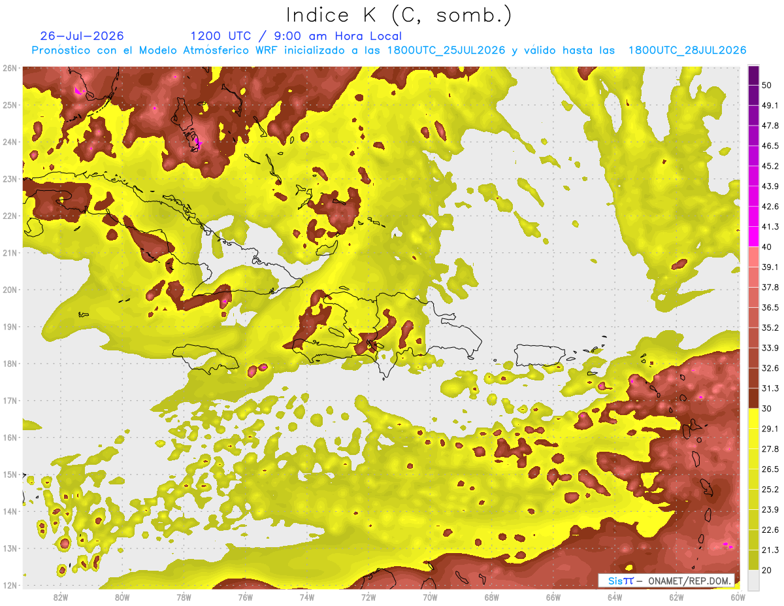This screenshot has height=606, width=784.
Task: Click the "70W" longitude label
Action: point(430,597)
